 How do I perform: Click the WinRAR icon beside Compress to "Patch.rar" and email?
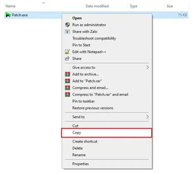68,94
